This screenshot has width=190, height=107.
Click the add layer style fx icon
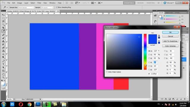click(166, 99)
